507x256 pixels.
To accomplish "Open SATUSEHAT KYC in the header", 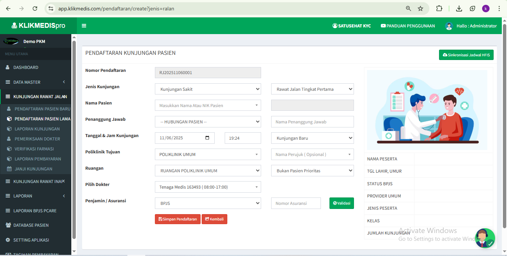I will 351,26.
